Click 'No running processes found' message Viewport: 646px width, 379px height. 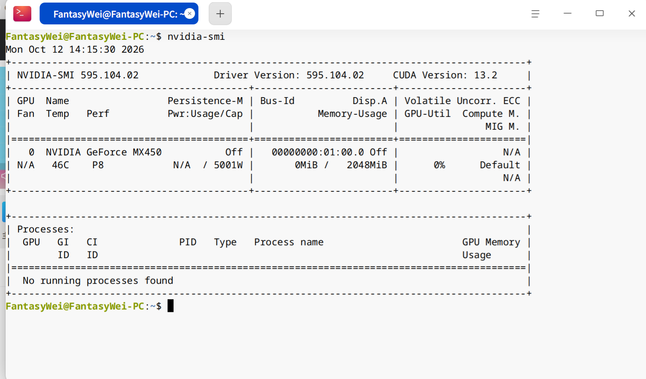tap(98, 281)
